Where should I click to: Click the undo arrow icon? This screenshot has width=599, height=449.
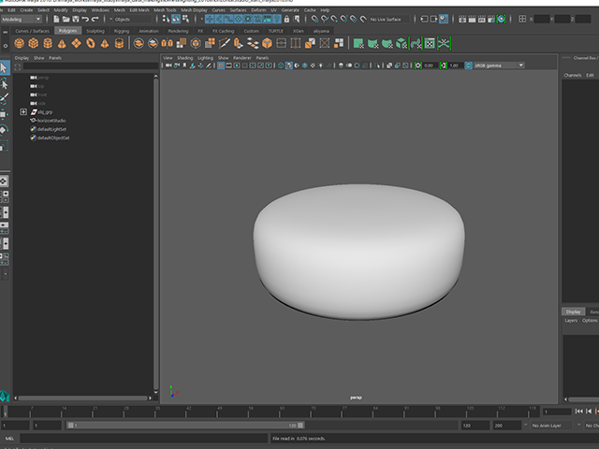click(x=85, y=19)
